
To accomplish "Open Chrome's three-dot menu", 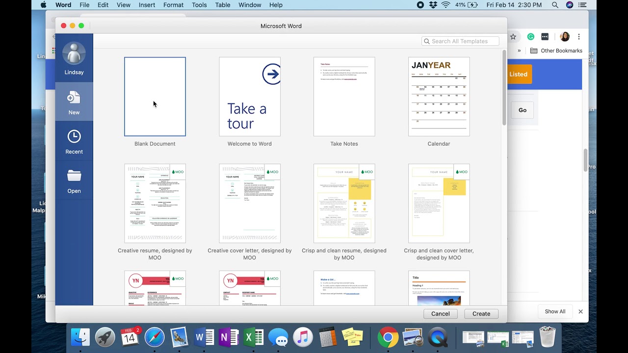I will tap(579, 37).
